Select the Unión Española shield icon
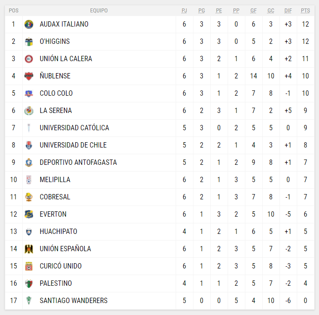The width and height of the screenshot is (319, 315). [29, 249]
